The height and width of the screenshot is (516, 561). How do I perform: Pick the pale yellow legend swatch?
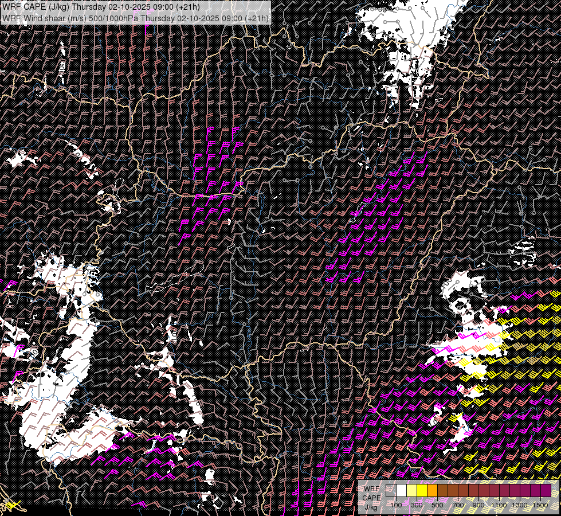coord(412,490)
